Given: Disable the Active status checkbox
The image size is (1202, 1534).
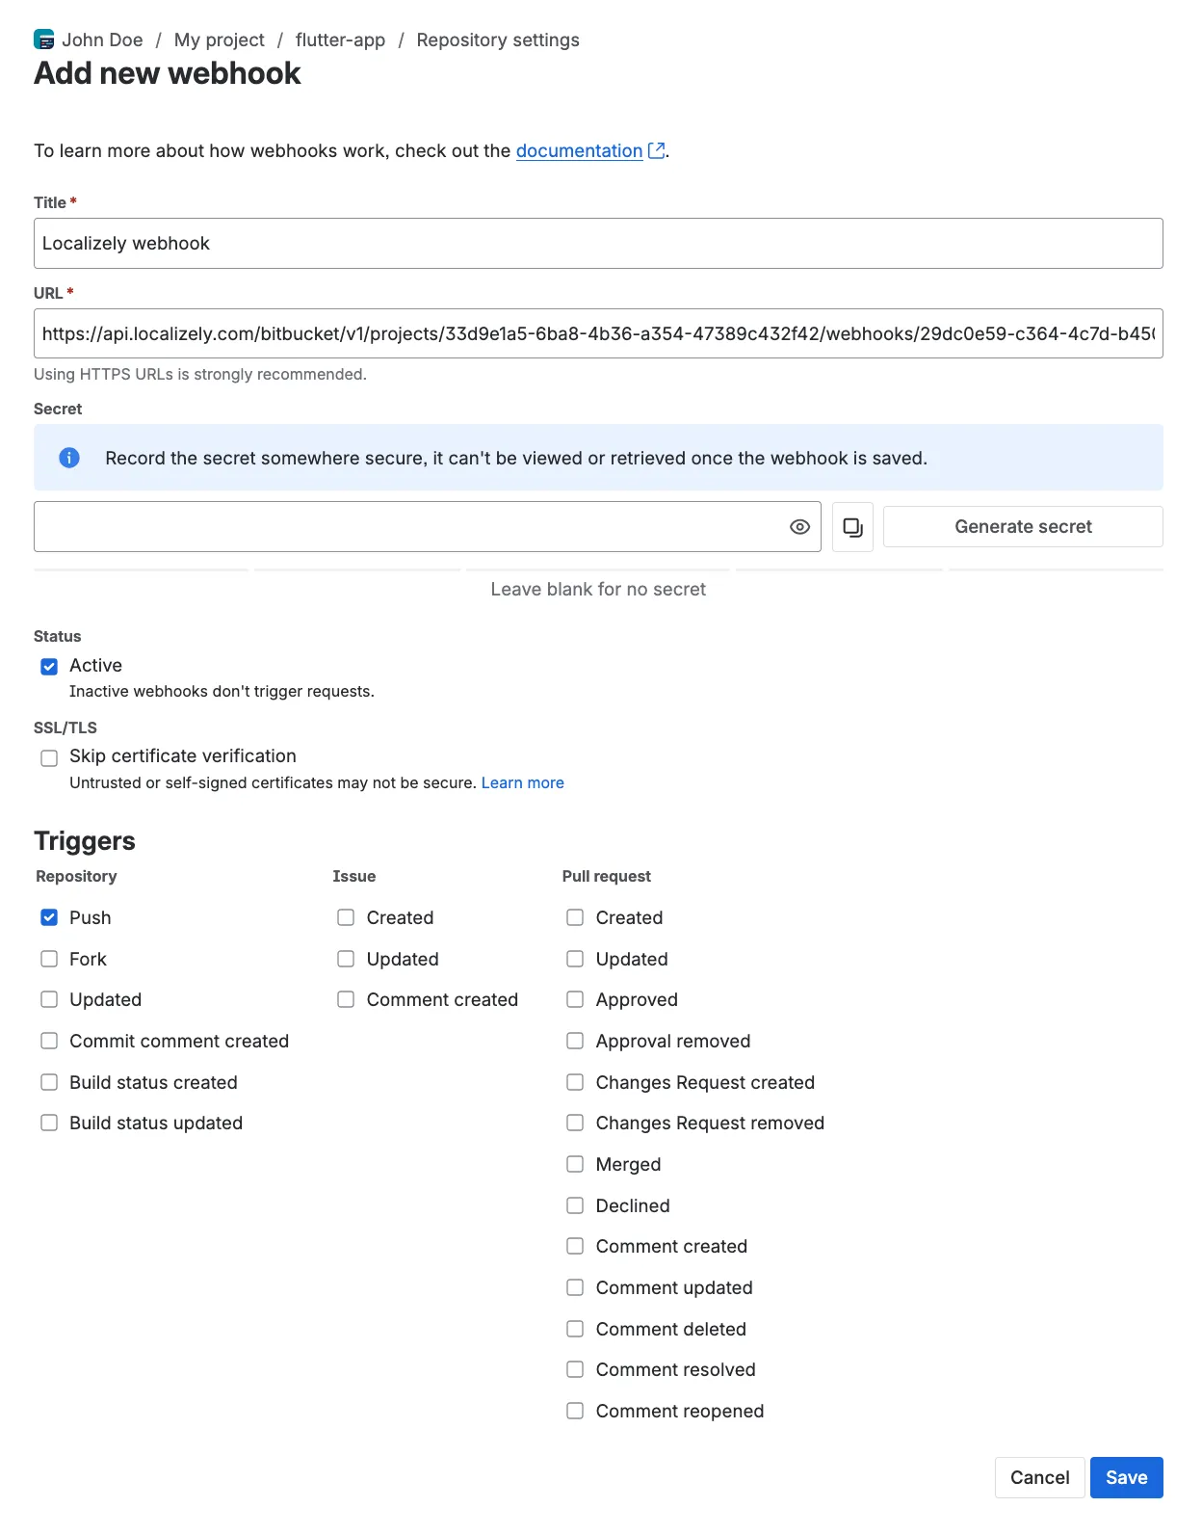Looking at the screenshot, I should pyautogui.click(x=48, y=665).
